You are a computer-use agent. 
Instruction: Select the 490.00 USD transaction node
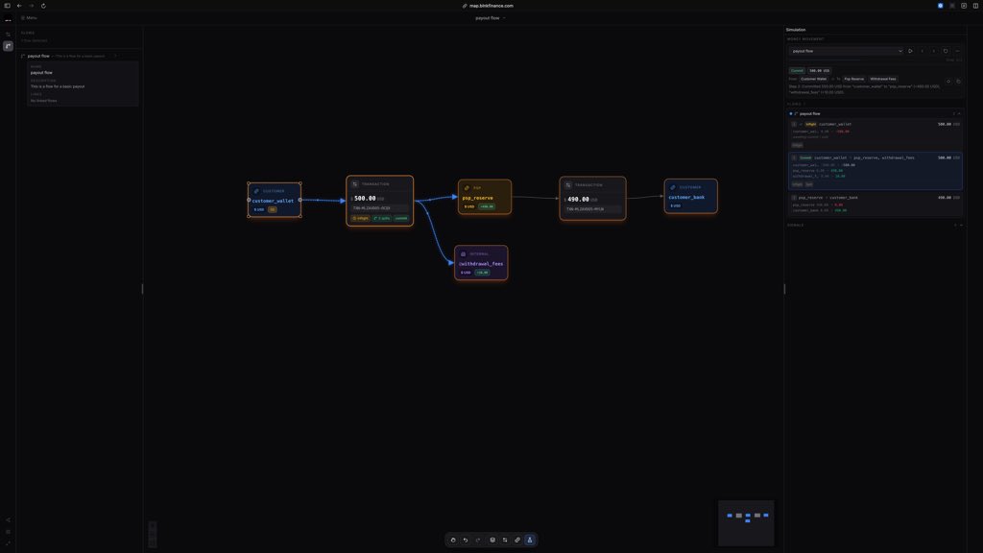pos(592,198)
